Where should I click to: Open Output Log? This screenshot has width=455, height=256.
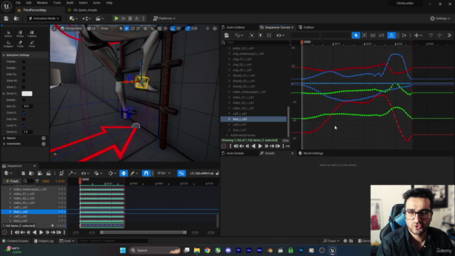pos(43,241)
